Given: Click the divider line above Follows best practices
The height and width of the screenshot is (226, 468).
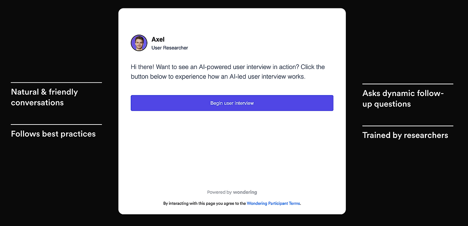Looking at the screenshot, I should coord(56,124).
